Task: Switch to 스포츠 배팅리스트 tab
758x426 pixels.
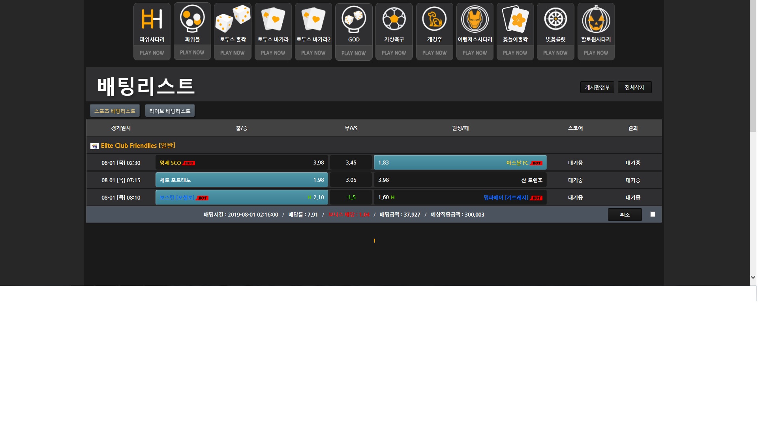Action: point(114,111)
